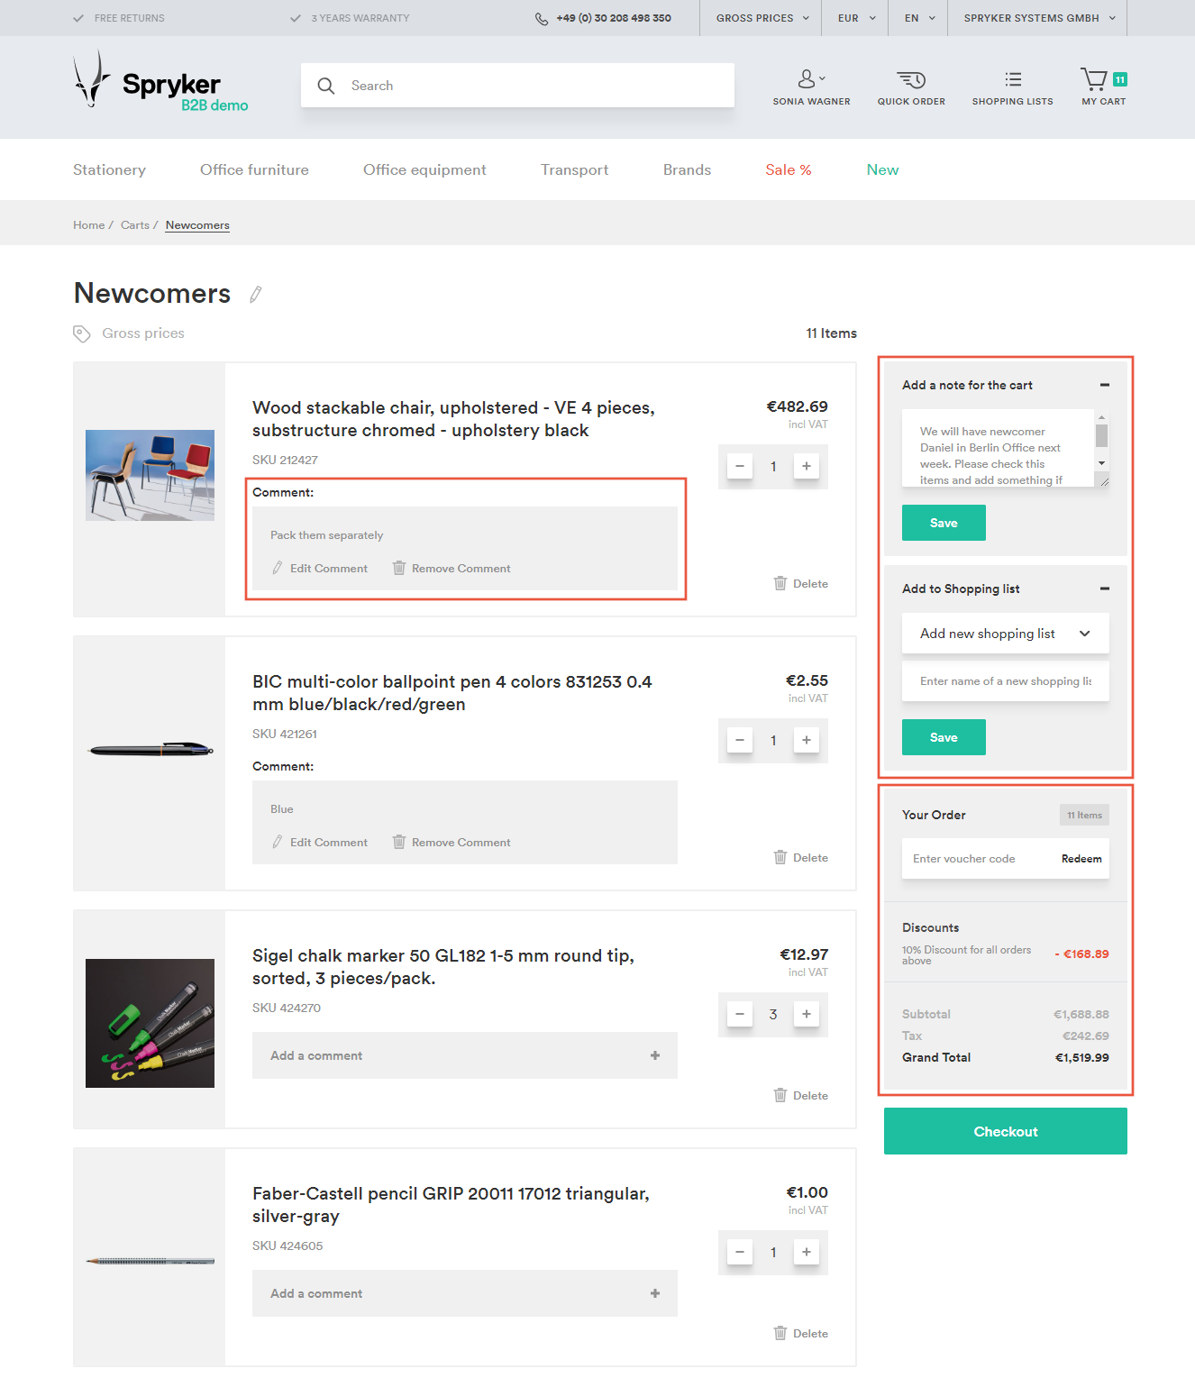
Task: Click the 'Newcomers' breadcrumb
Action: (197, 225)
